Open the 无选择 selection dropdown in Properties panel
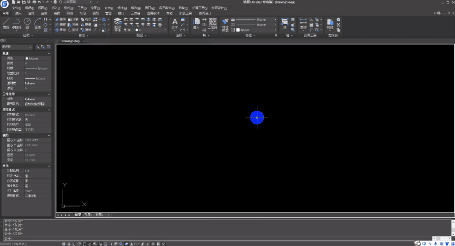 17,47
